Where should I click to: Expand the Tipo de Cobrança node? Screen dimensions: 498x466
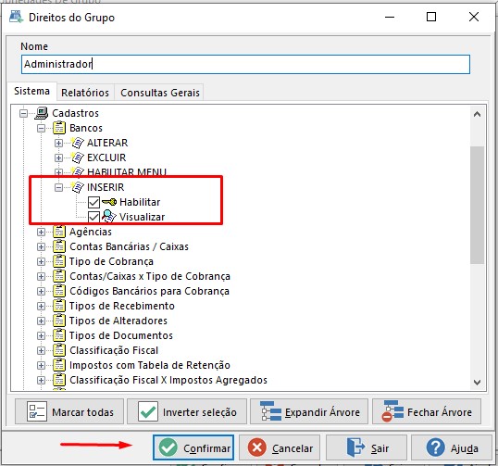(41, 261)
